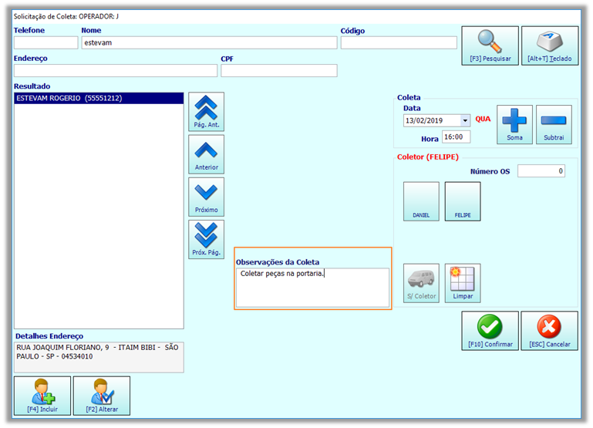Image resolution: width=593 pixels, height=428 pixels.
Task: Select ESTEVAM ROGERIO in Resultado list
Action: [x=99, y=98]
